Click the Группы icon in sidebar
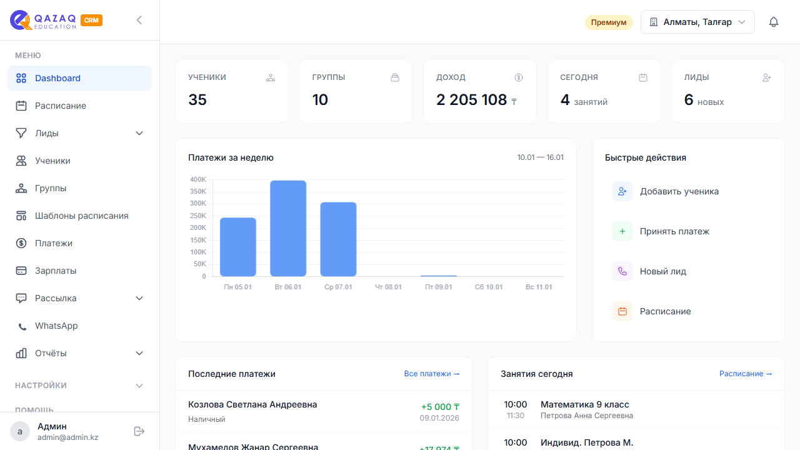The height and width of the screenshot is (450, 800). (x=21, y=188)
